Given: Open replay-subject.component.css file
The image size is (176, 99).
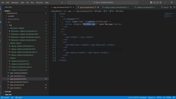Looking at the screenshot, I should pos(23,46).
